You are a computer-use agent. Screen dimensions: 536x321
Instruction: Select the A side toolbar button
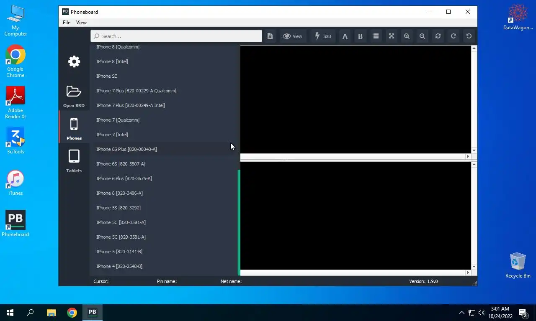pyautogui.click(x=345, y=36)
